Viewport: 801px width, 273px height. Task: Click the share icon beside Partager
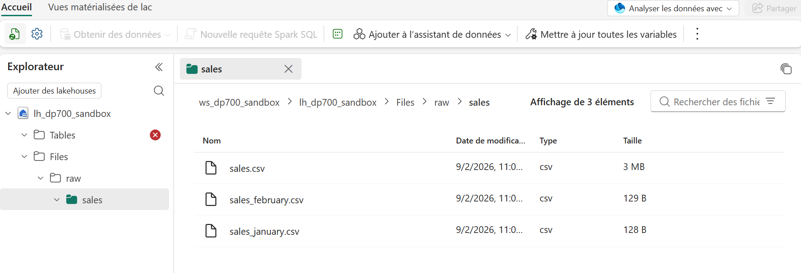[758, 8]
